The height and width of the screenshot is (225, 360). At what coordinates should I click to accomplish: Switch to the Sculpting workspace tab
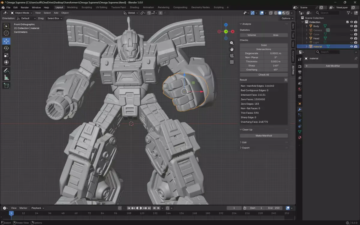click(x=87, y=7)
